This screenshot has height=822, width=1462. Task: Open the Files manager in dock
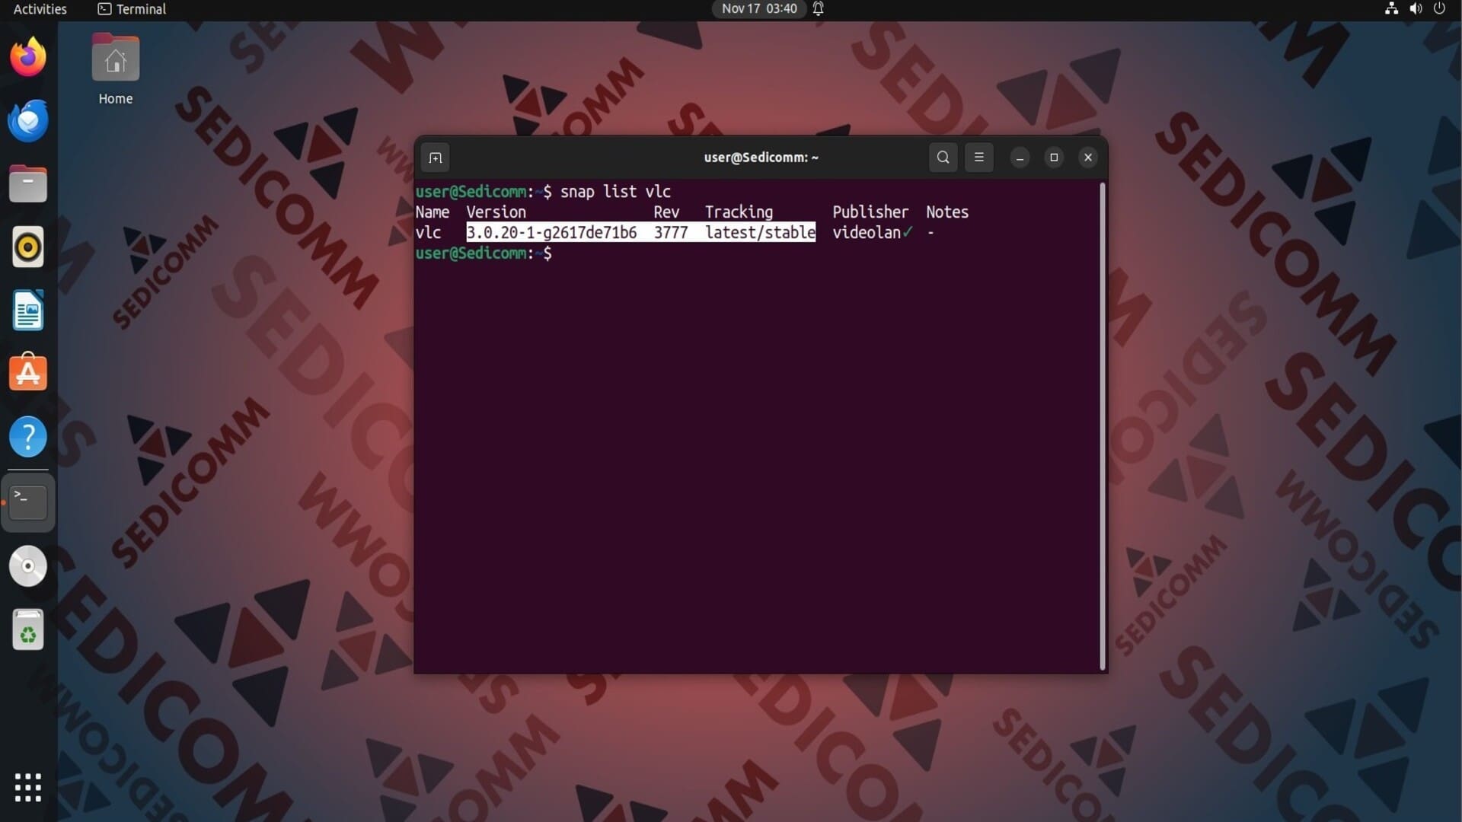point(28,184)
